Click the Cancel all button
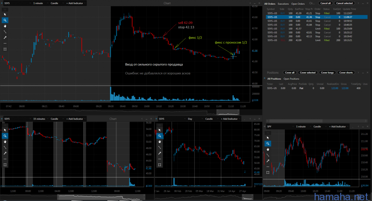Image resolution: width=372 pixels, height=201 pixels. [325, 3]
